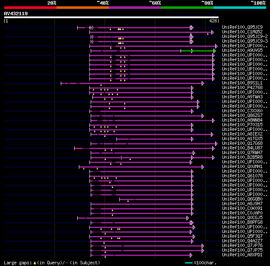
Task: Select the UniRef100_B4LU87 label
Action: [242, 148]
